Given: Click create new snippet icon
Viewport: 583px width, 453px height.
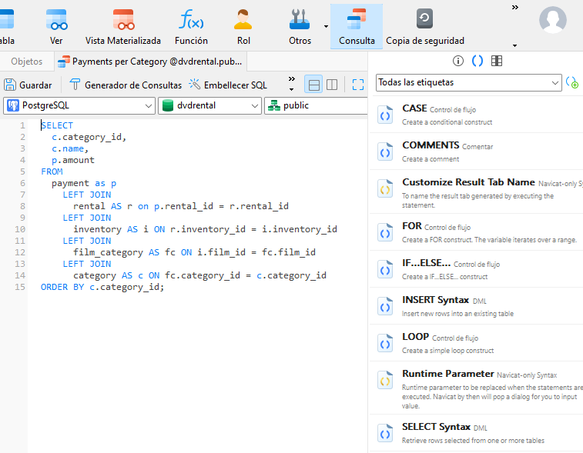Looking at the screenshot, I should [572, 82].
